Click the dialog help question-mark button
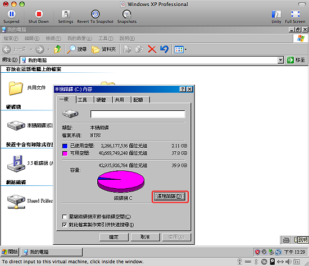 click(x=183, y=90)
